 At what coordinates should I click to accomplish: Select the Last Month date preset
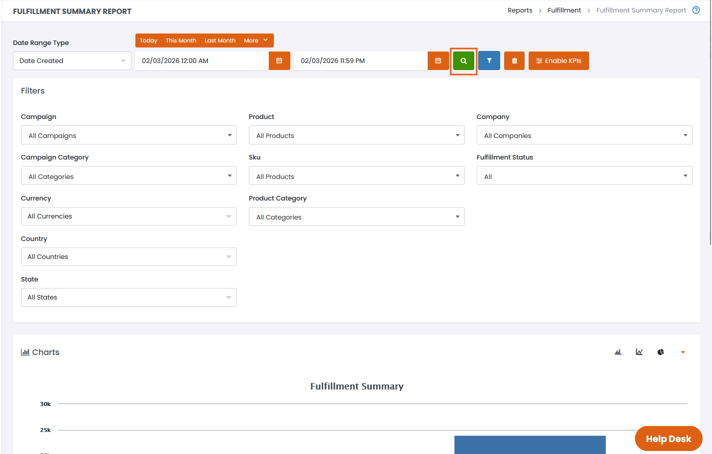220,40
